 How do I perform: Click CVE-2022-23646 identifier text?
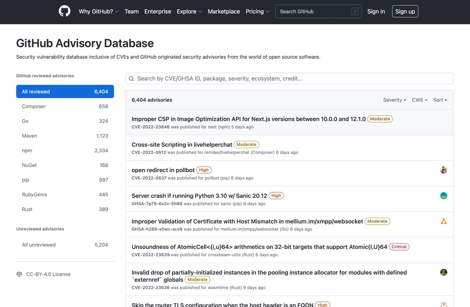[x=151, y=127]
